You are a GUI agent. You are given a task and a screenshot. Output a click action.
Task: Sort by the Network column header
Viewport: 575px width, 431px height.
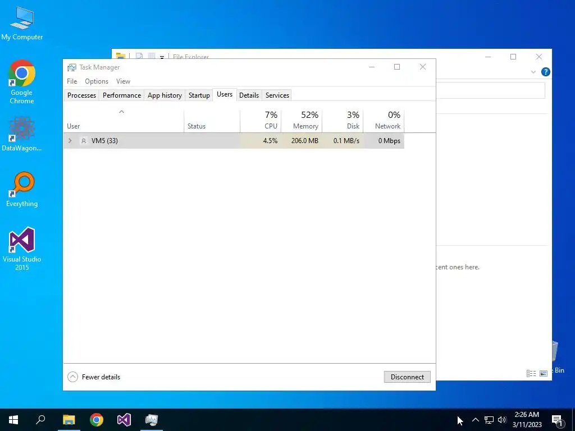pos(384,121)
